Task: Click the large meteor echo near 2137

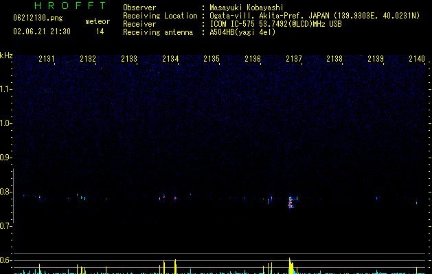Action: click(x=291, y=202)
